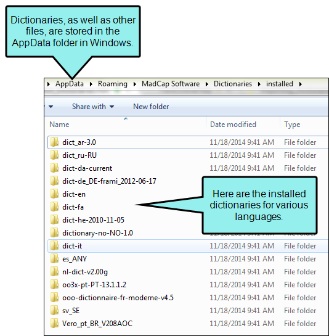
Task: Click the Vero_pt_BR_V208AOC folder icon
Action: click(54, 323)
